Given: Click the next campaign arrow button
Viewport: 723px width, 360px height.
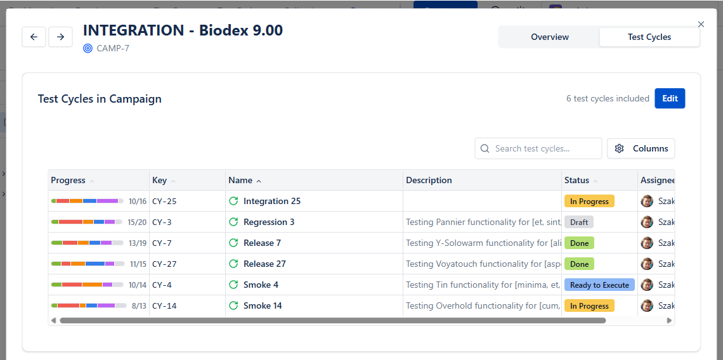Looking at the screenshot, I should (60, 37).
